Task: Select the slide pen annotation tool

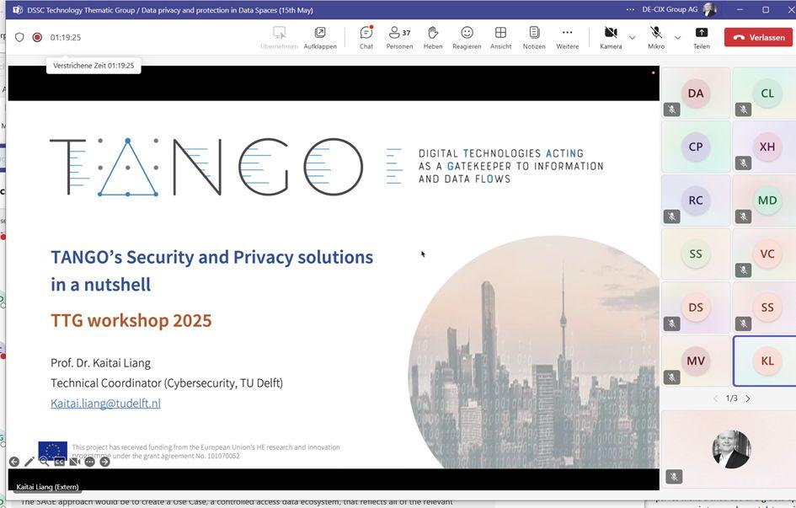Action: tap(29, 462)
